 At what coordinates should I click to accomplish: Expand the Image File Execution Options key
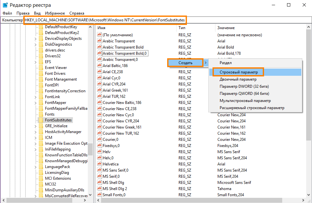pyautogui.click(x=35, y=144)
